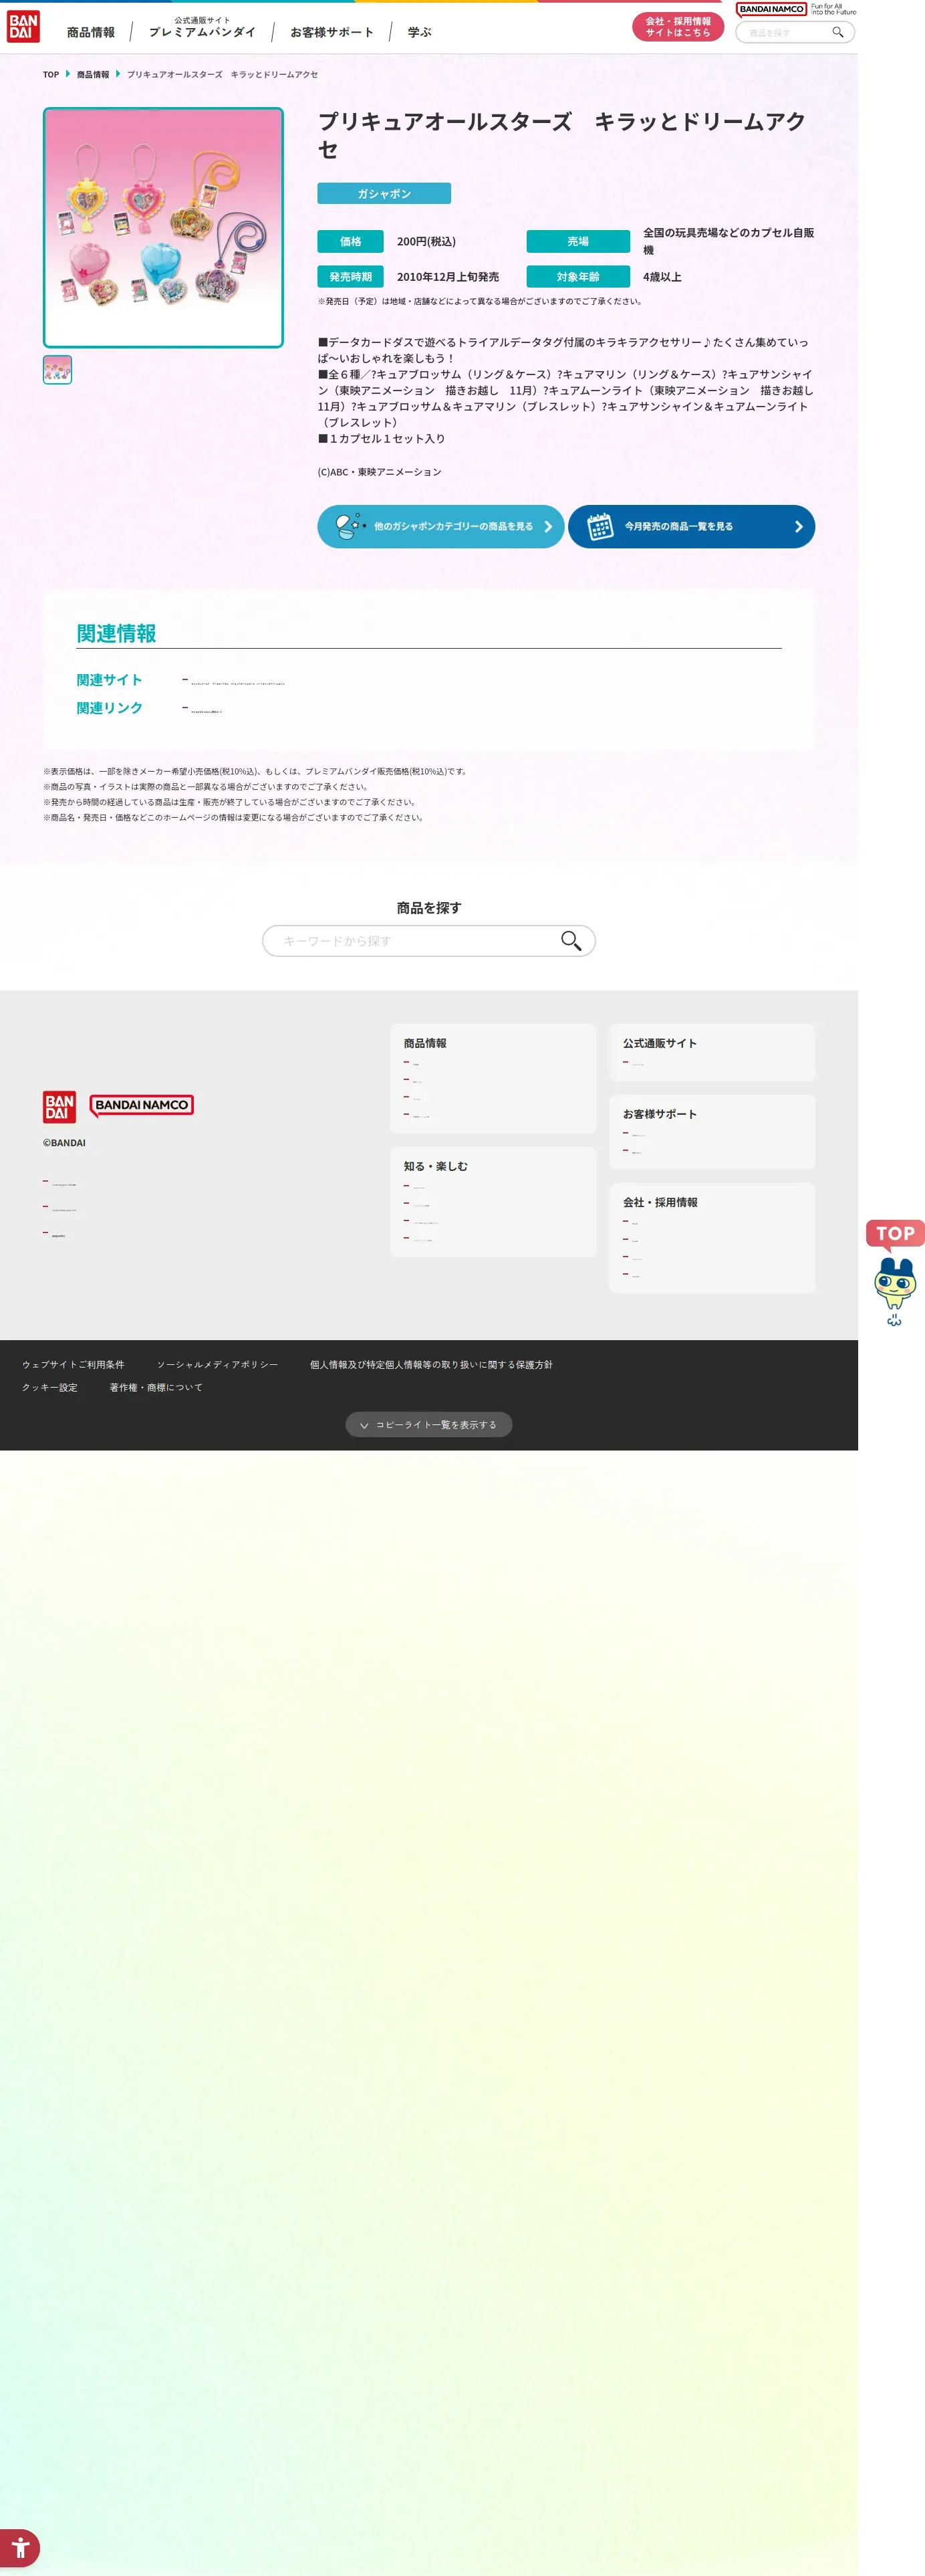This screenshot has height=2576, width=925.
Task: Click the footer BANDAI logo
Action: (x=59, y=1106)
